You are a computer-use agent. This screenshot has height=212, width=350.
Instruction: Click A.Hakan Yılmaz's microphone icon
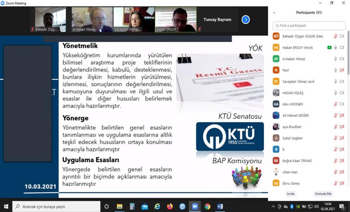click(336, 59)
